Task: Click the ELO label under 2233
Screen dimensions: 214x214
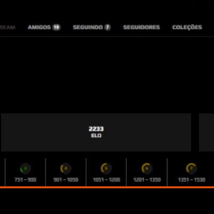Action: click(x=96, y=135)
